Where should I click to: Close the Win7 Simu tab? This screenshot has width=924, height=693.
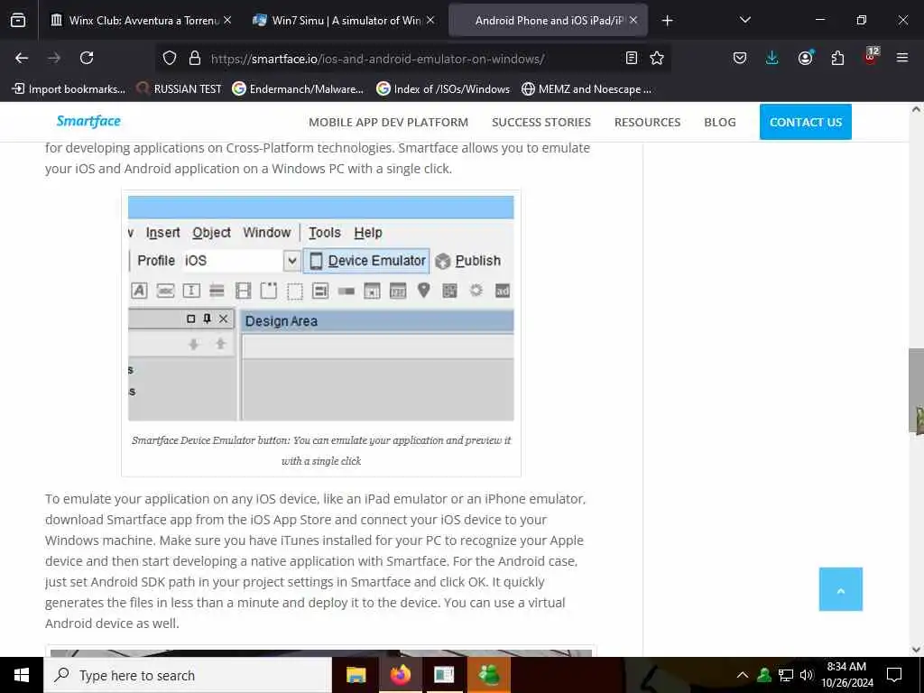click(x=430, y=20)
